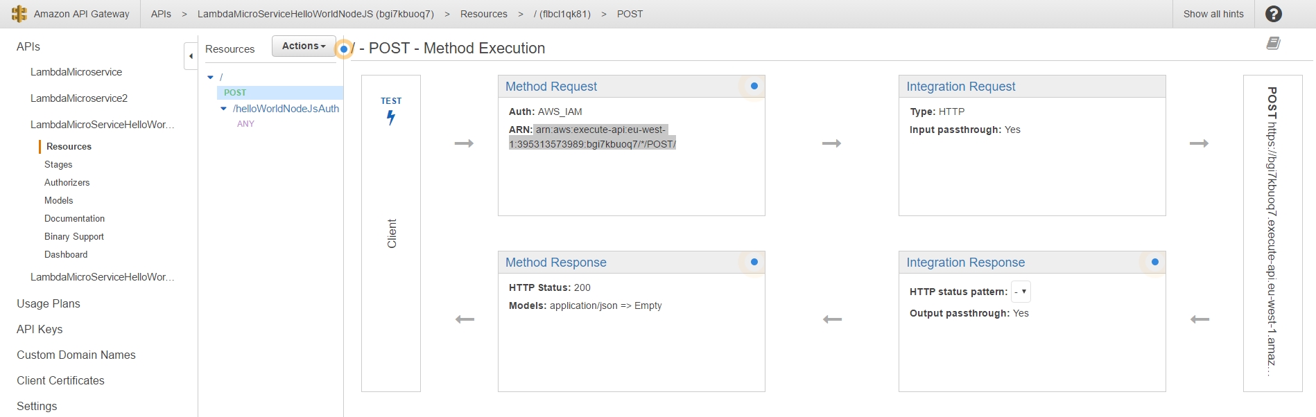Open the help question mark icon
The height and width of the screenshot is (417, 1316).
coord(1274,14)
